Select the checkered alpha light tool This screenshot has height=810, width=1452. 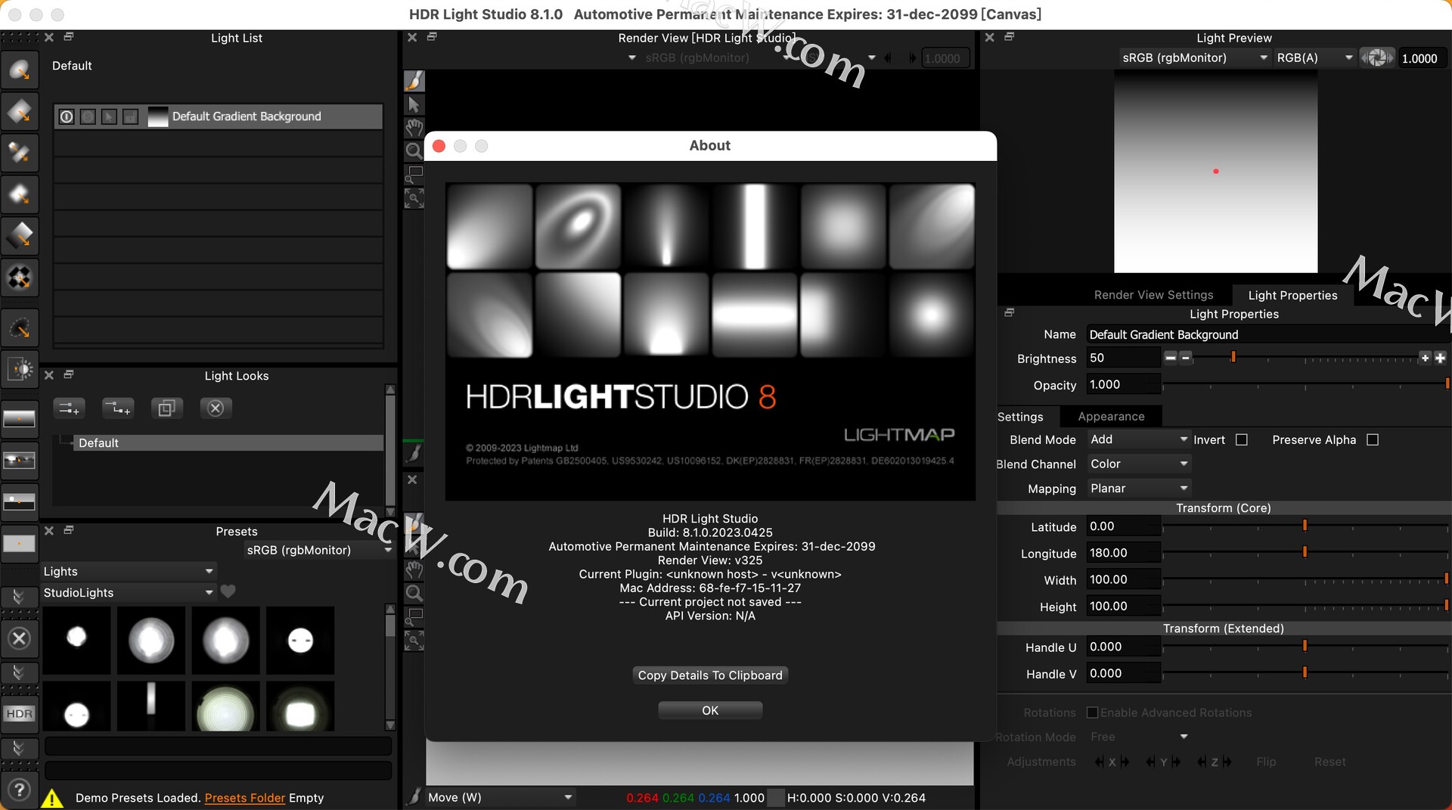20,278
